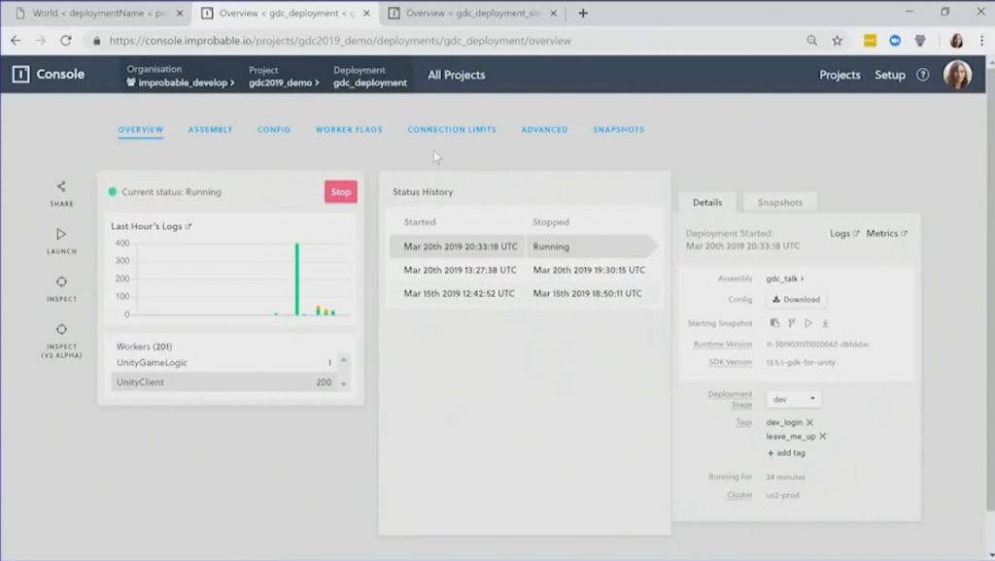Open the help question-mark icon
This screenshot has height=561, width=995.
(x=923, y=75)
